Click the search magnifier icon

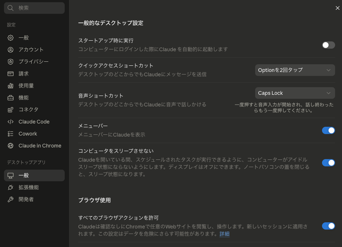[11, 8]
